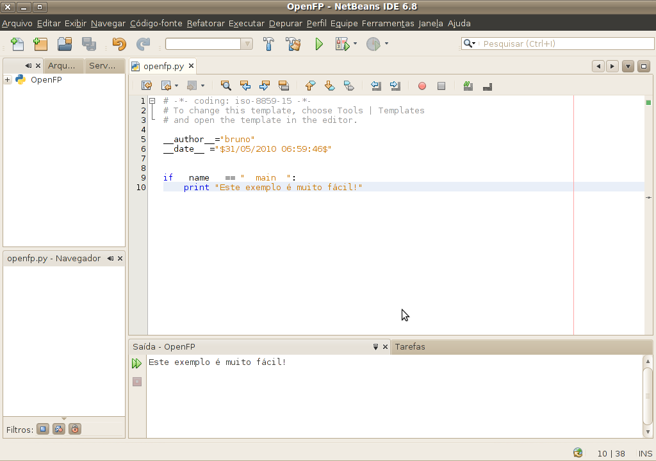Open the configuration combo box dropdown

(x=247, y=44)
